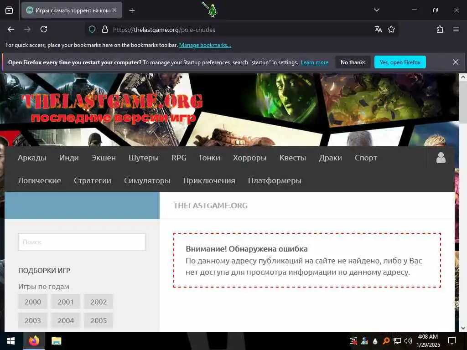Close the "Игры скачать торрент" tab

click(114, 10)
